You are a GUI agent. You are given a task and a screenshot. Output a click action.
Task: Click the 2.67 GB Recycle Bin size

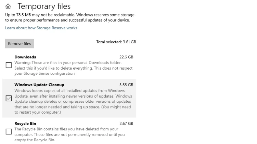[126, 124]
